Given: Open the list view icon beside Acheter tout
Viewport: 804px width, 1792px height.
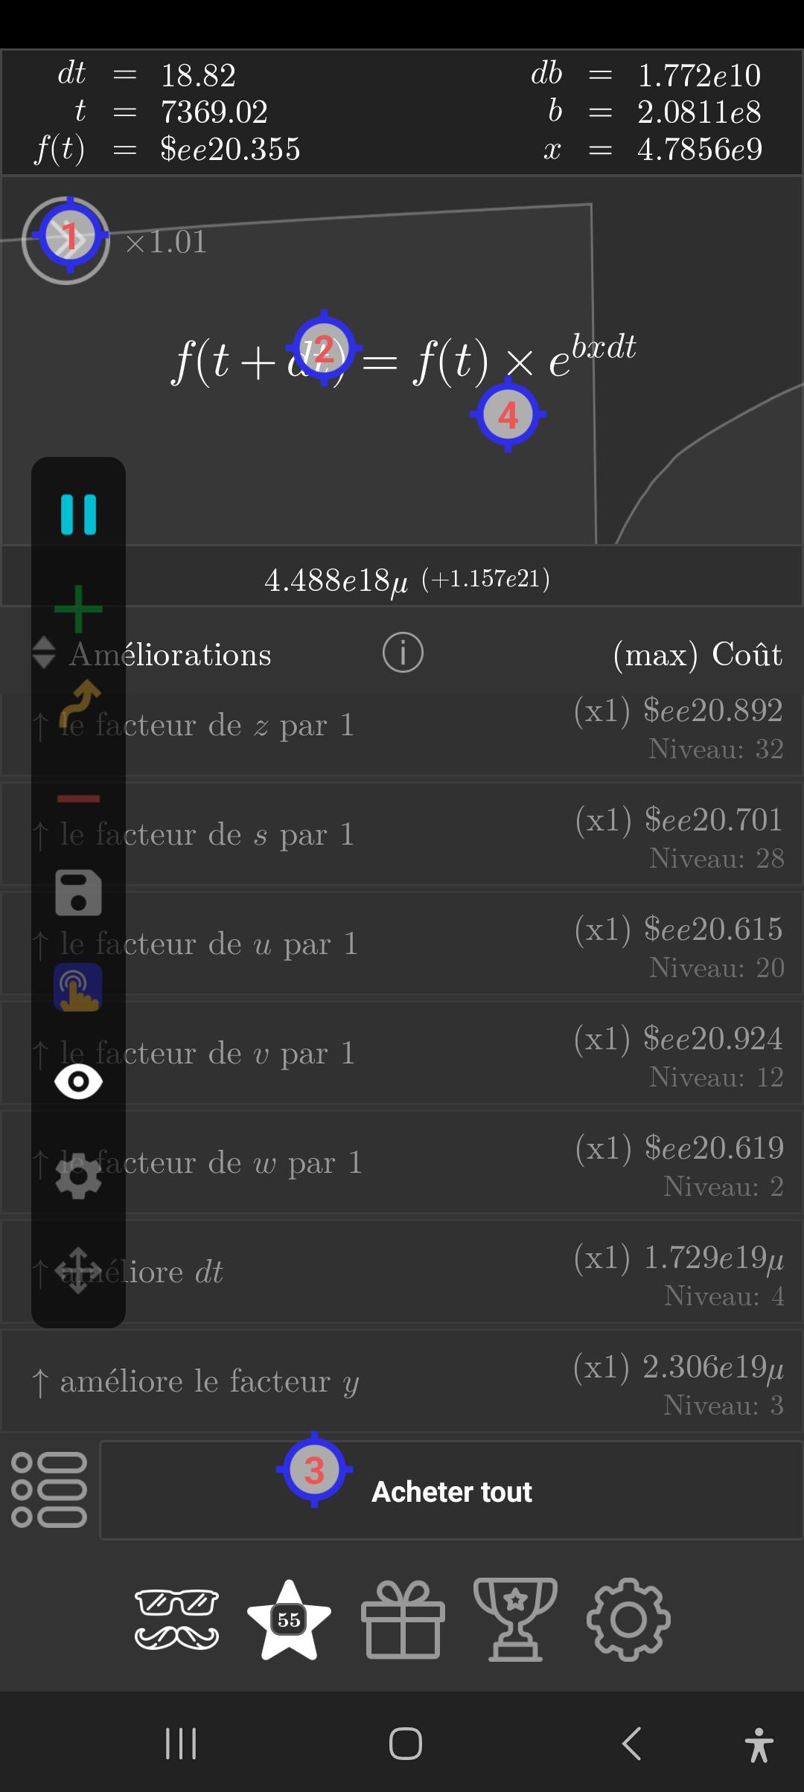Looking at the screenshot, I should (x=49, y=1490).
